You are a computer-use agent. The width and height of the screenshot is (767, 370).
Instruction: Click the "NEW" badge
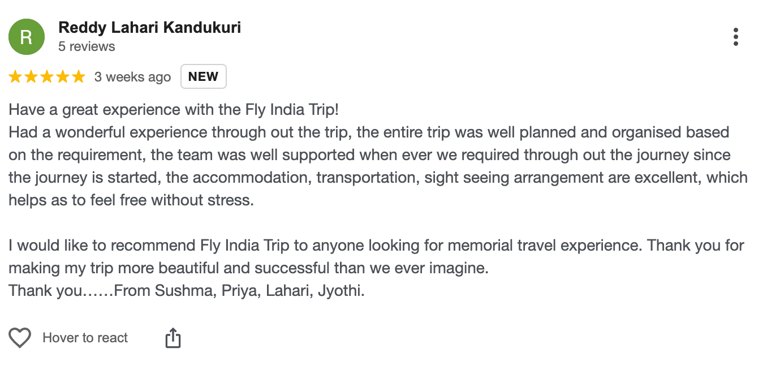point(203,77)
